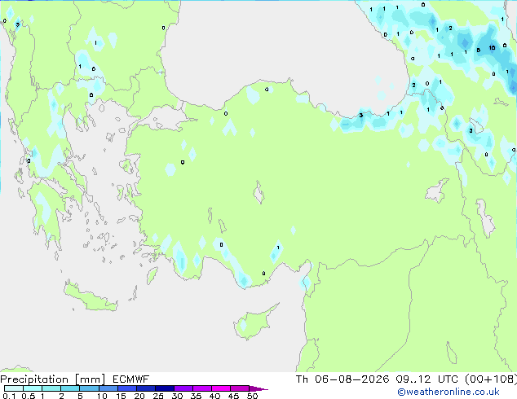Click the legend label "15"
The width and height of the screenshot is (517, 399).
[121, 396]
